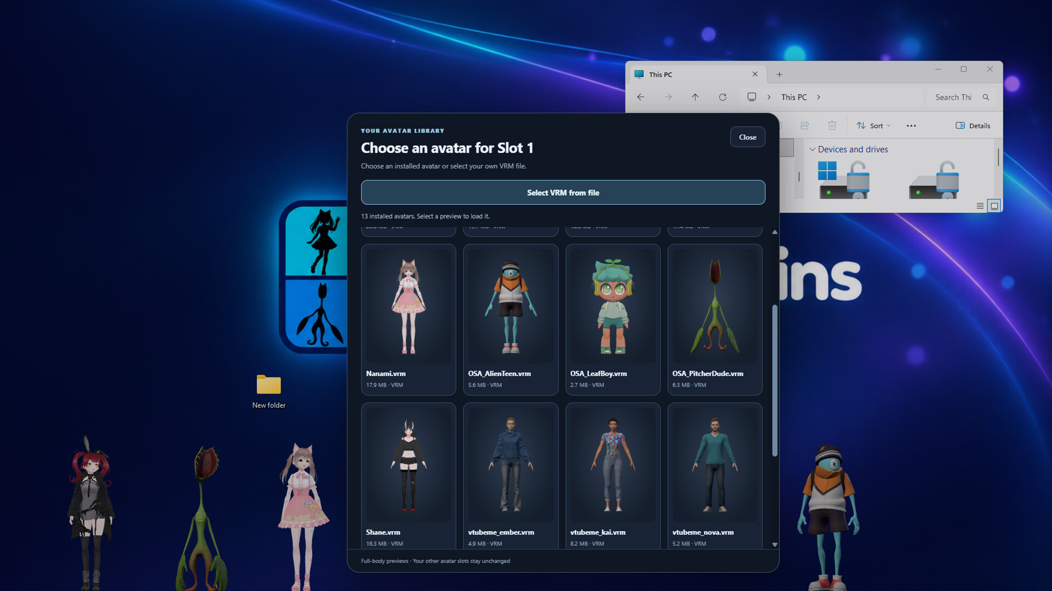Click scroll-down arrow of avatar list

(x=774, y=544)
